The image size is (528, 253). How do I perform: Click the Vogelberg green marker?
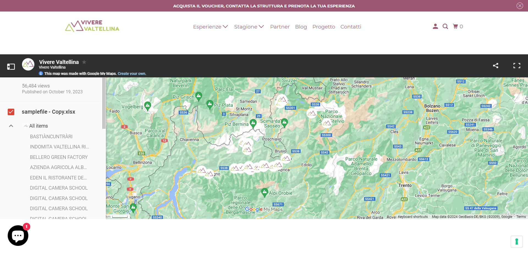[148, 106]
